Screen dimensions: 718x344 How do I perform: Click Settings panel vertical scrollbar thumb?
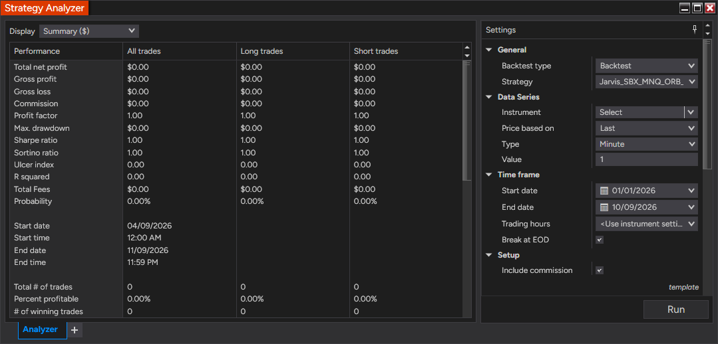707,104
